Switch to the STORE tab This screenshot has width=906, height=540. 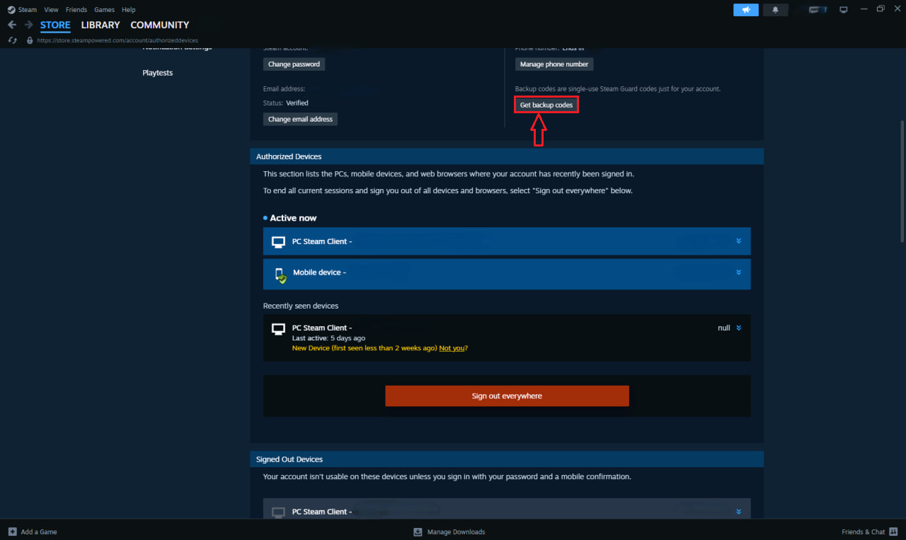pos(55,25)
